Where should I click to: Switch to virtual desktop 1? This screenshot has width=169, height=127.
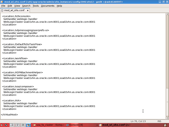coord(12,125)
